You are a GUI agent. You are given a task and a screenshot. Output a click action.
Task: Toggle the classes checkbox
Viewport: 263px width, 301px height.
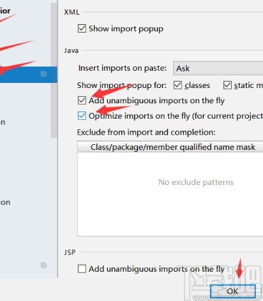click(178, 85)
